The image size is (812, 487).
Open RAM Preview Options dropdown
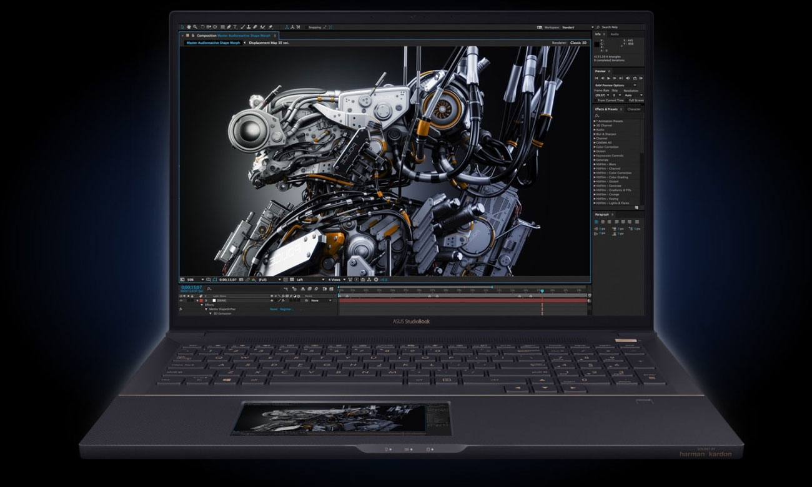tap(616, 86)
